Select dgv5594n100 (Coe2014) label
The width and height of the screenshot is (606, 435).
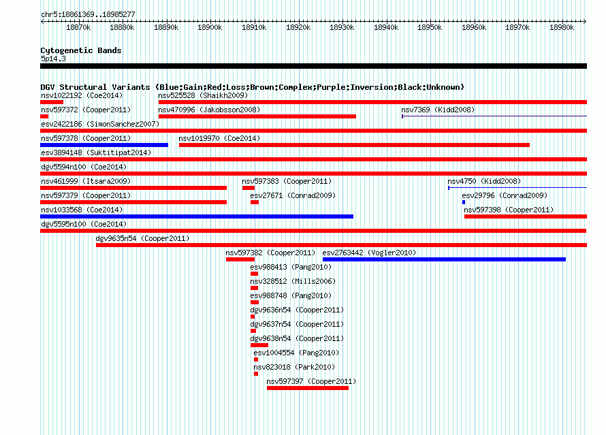[84, 167]
